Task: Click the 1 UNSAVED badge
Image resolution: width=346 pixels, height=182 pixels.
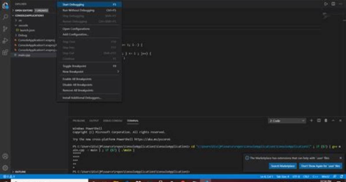Action: pyautogui.click(x=41, y=10)
